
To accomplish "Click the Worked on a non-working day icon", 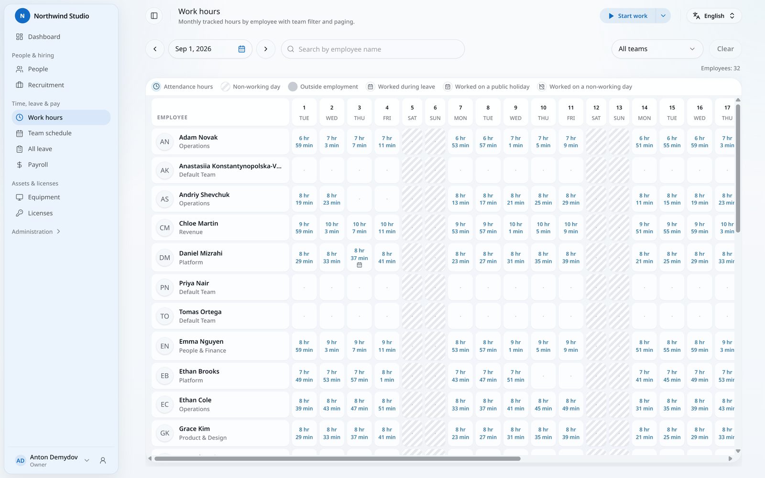I will point(542,87).
